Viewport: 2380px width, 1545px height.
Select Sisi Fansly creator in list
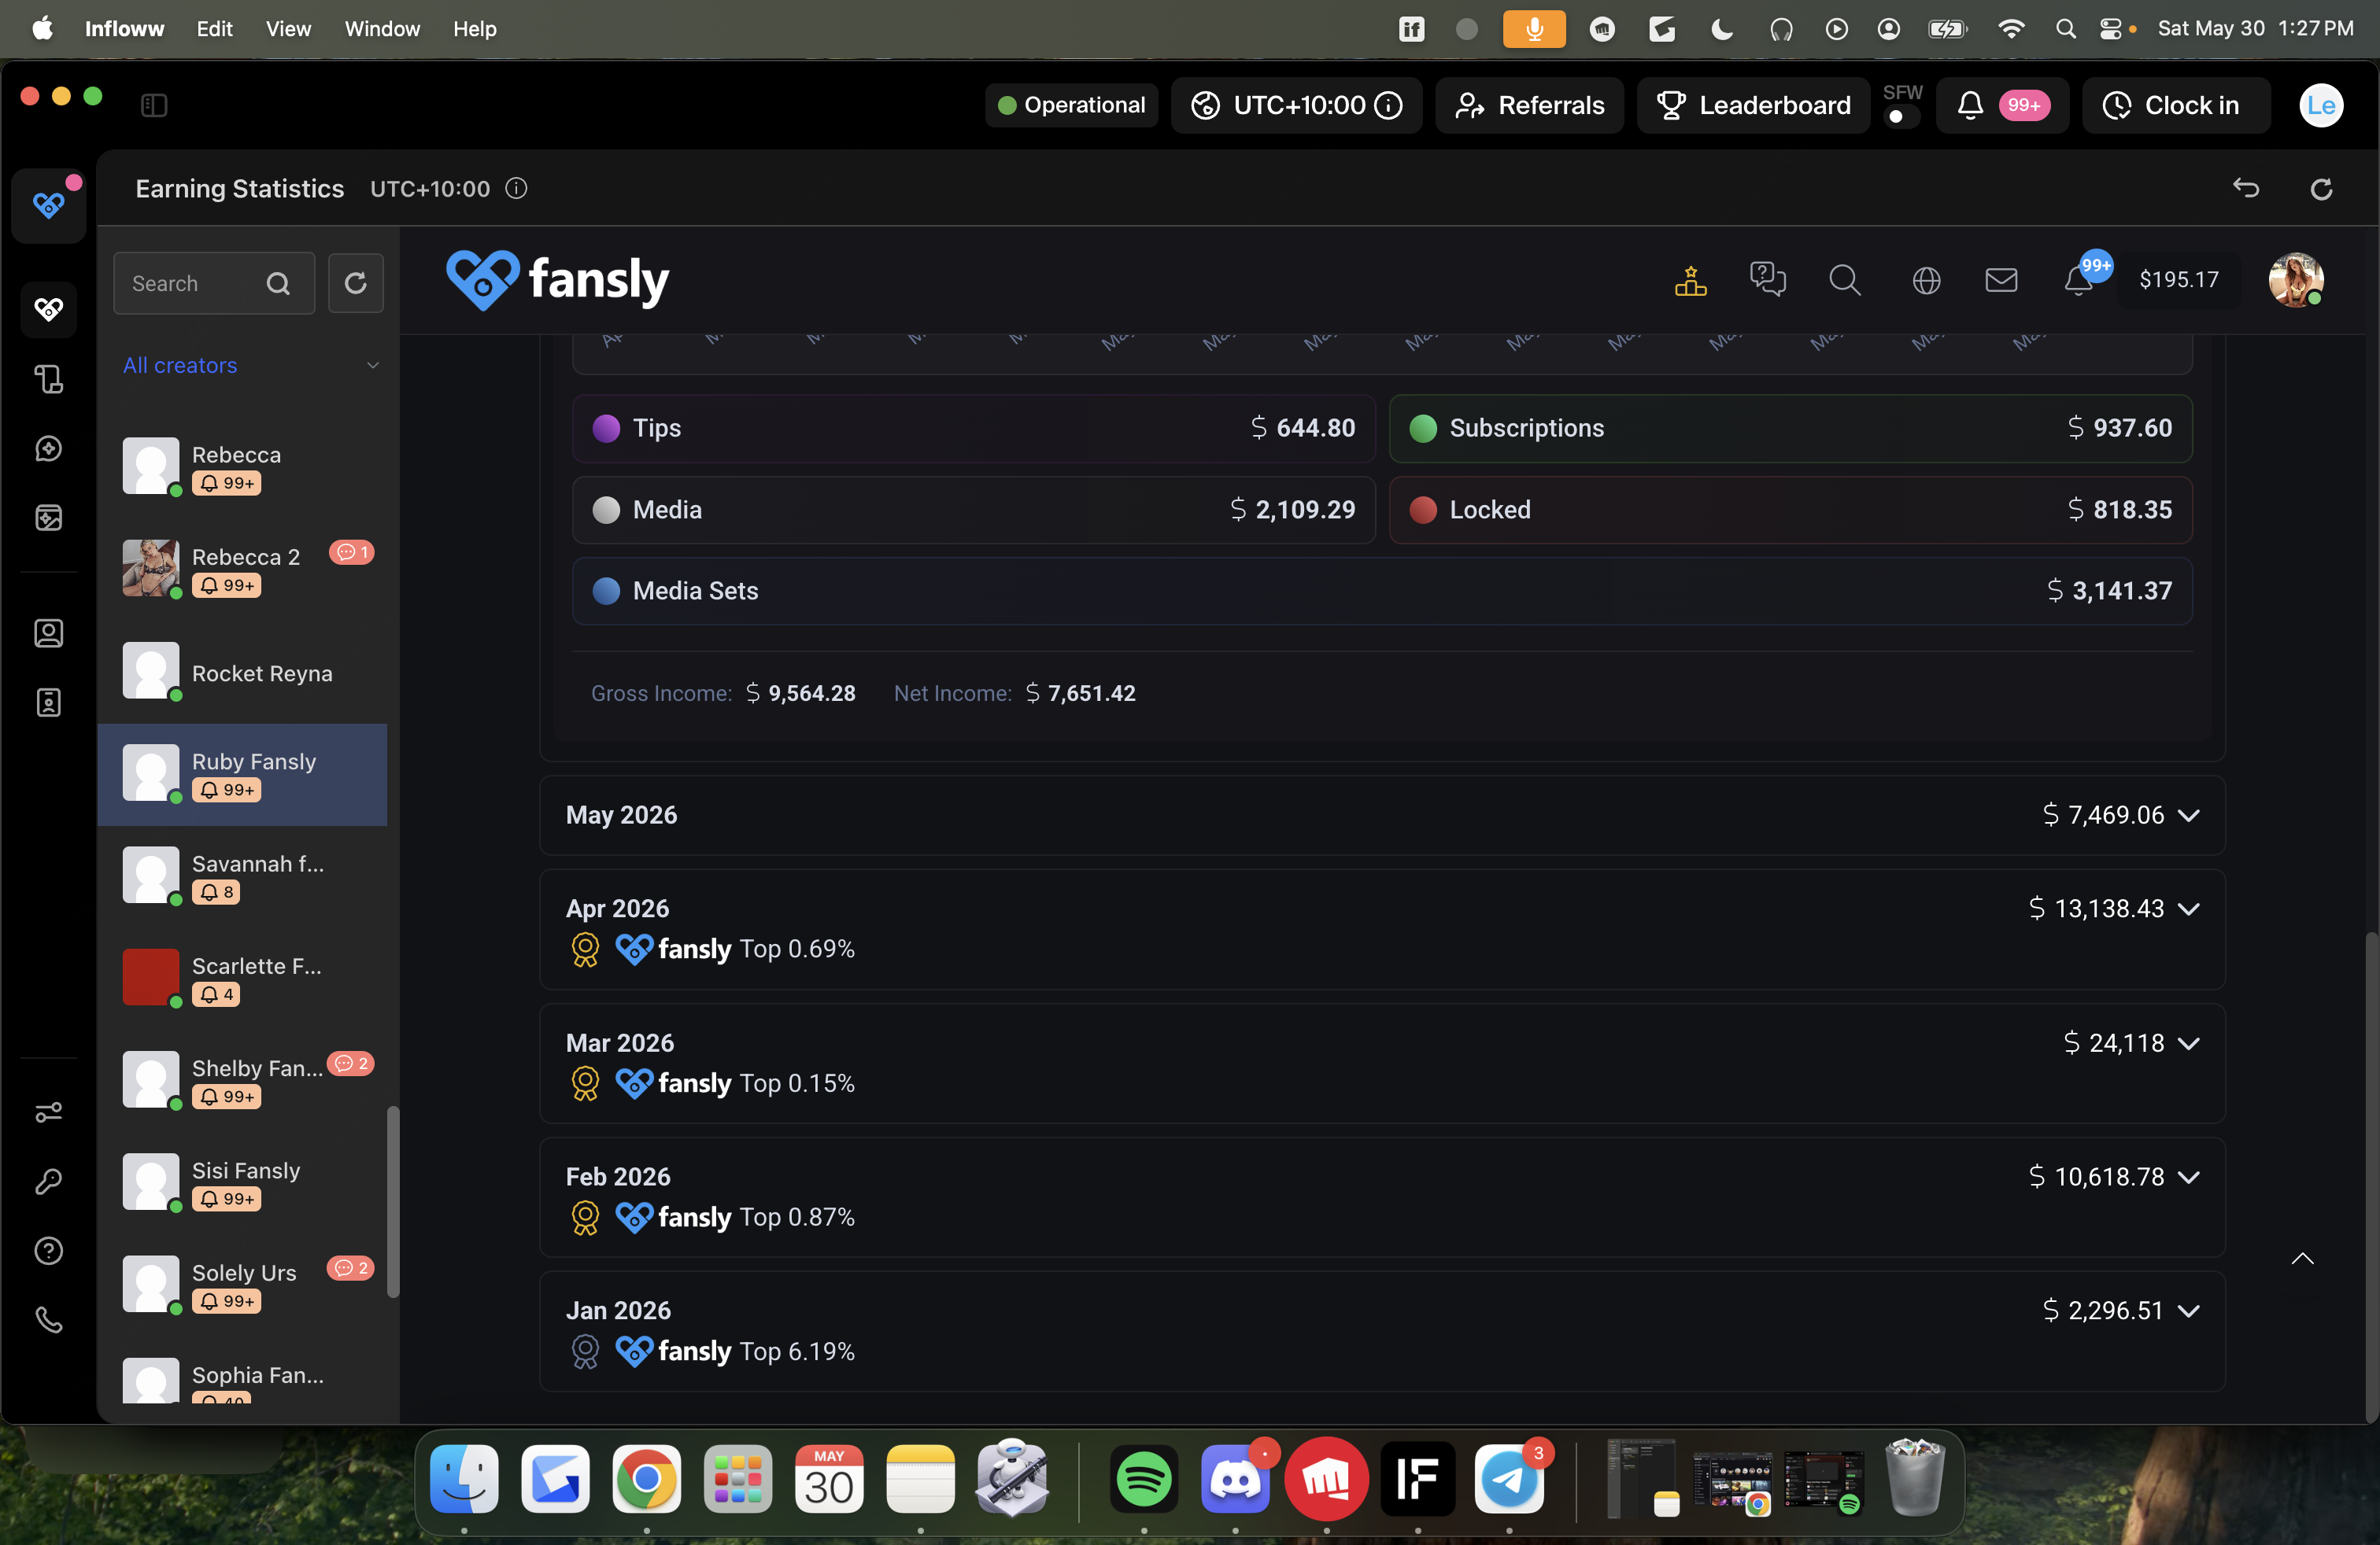243,1183
